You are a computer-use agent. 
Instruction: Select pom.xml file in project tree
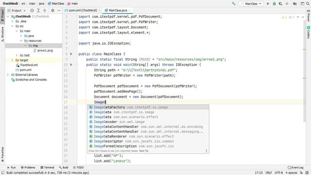click(x=25, y=70)
